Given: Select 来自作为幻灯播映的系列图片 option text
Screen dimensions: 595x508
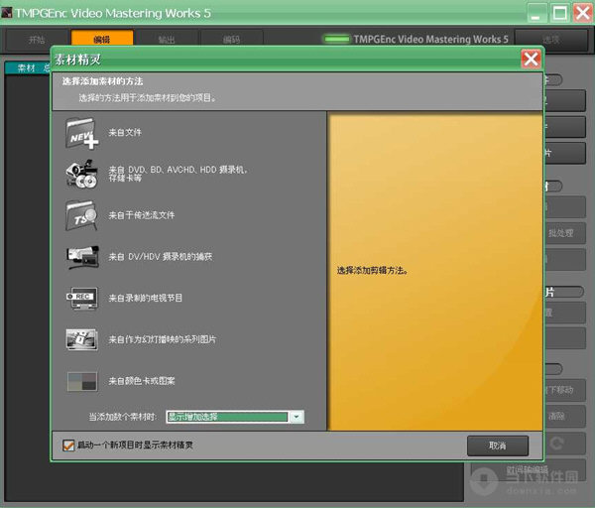Looking at the screenshot, I should tap(163, 339).
